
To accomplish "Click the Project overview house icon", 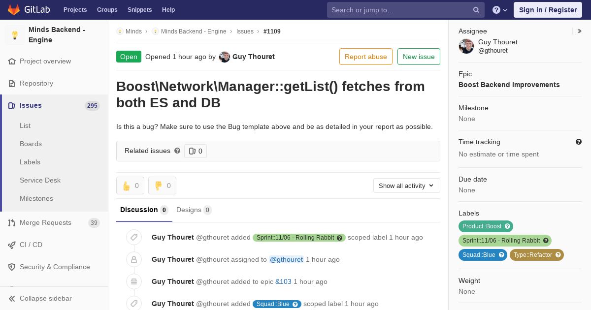I will pos(12,61).
